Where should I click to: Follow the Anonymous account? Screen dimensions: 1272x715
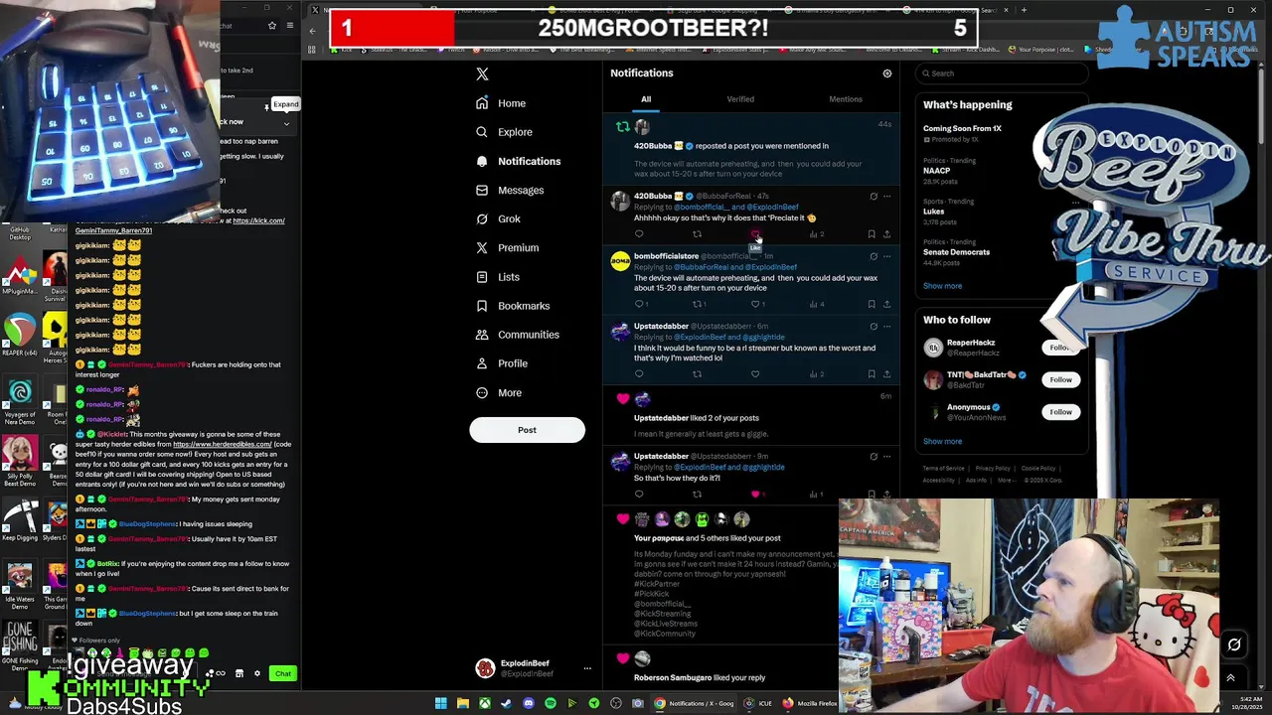1060,412
